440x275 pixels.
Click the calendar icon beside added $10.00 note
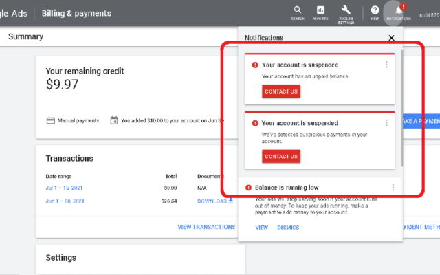pyautogui.click(x=114, y=120)
